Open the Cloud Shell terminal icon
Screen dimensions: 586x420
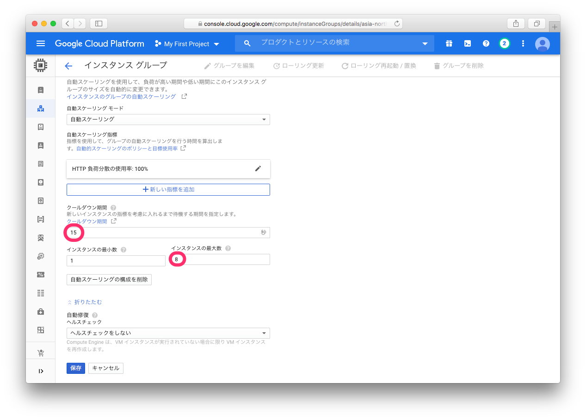pyautogui.click(x=468, y=43)
